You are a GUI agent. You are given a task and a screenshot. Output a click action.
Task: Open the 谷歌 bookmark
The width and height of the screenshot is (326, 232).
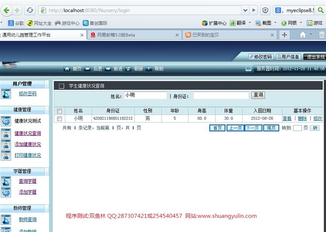pos(16,23)
